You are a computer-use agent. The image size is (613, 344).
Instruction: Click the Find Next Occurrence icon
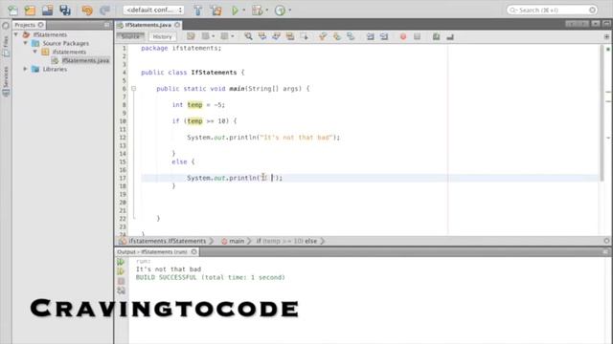pyautogui.click(x=276, y=36)
